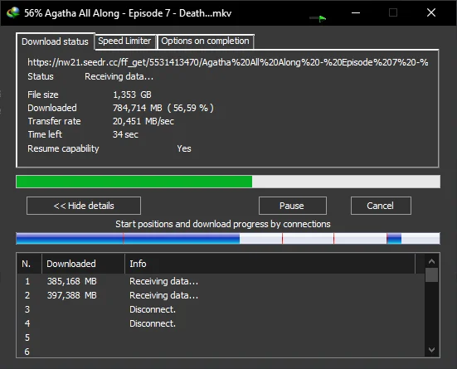Click scroll down arrow in connections list
Screen dimensions: 457x369
coord(431,349)
